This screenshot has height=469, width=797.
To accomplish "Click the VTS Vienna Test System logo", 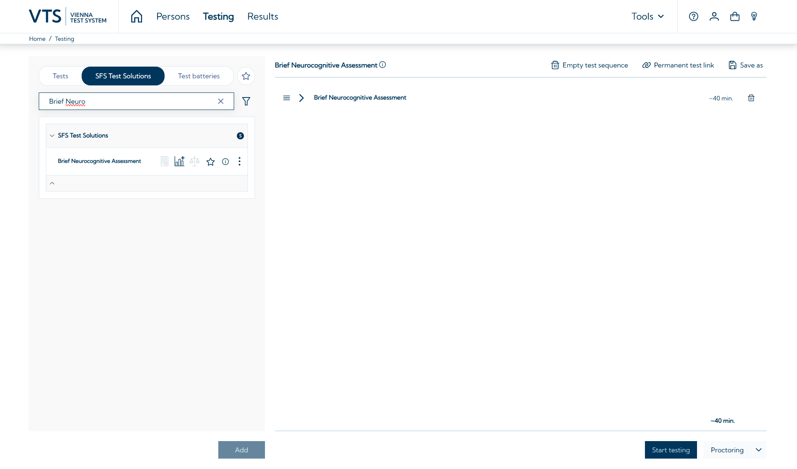I will 68,17.
